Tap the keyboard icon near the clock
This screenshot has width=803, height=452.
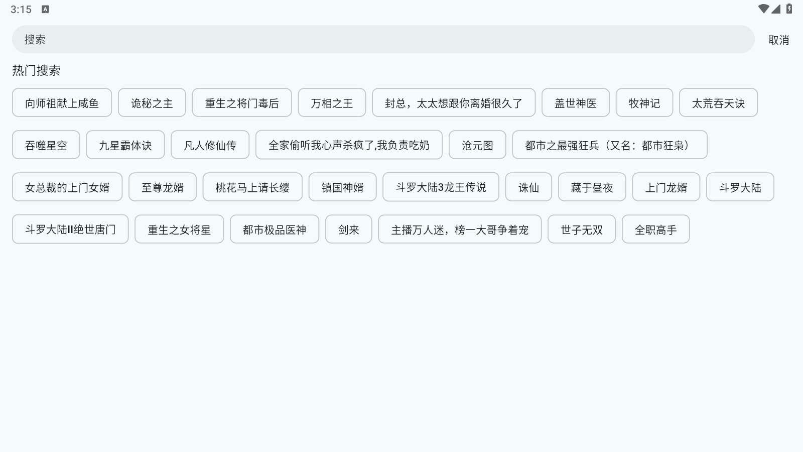[x=46, y=9]
